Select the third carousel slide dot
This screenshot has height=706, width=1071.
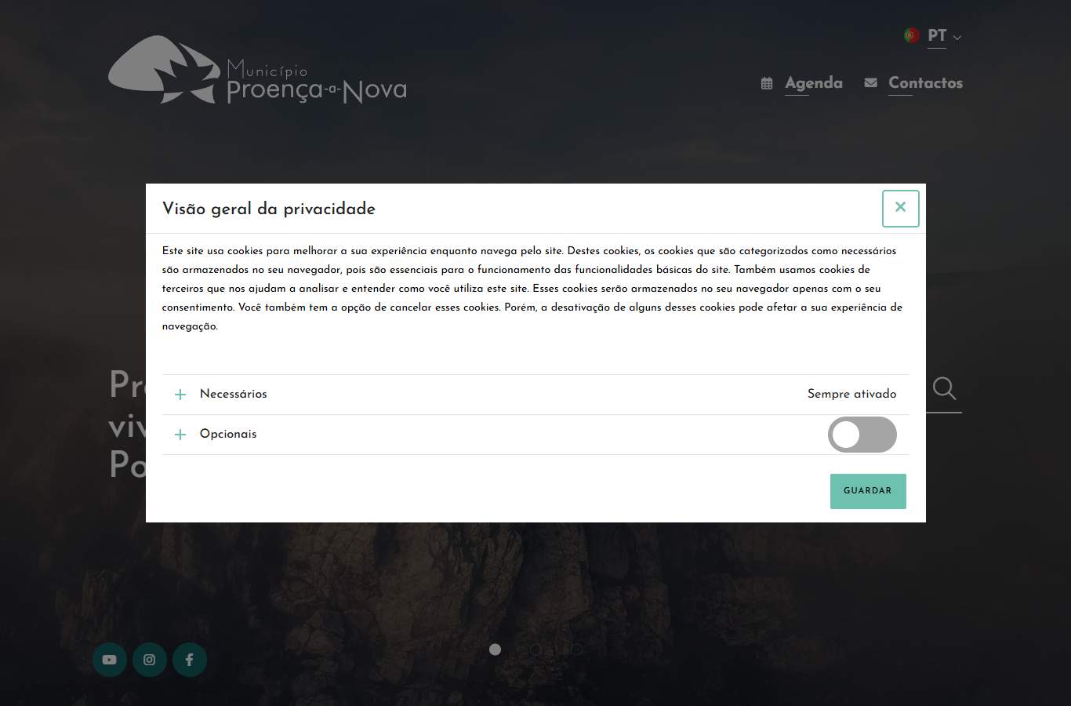pyautogui.click(x=576, y=650)
